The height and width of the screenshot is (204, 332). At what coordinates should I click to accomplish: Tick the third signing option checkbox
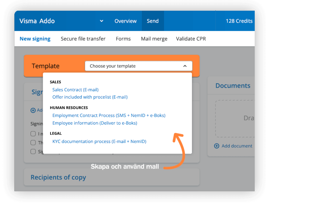pyautogui.click(x=33, y=151)
